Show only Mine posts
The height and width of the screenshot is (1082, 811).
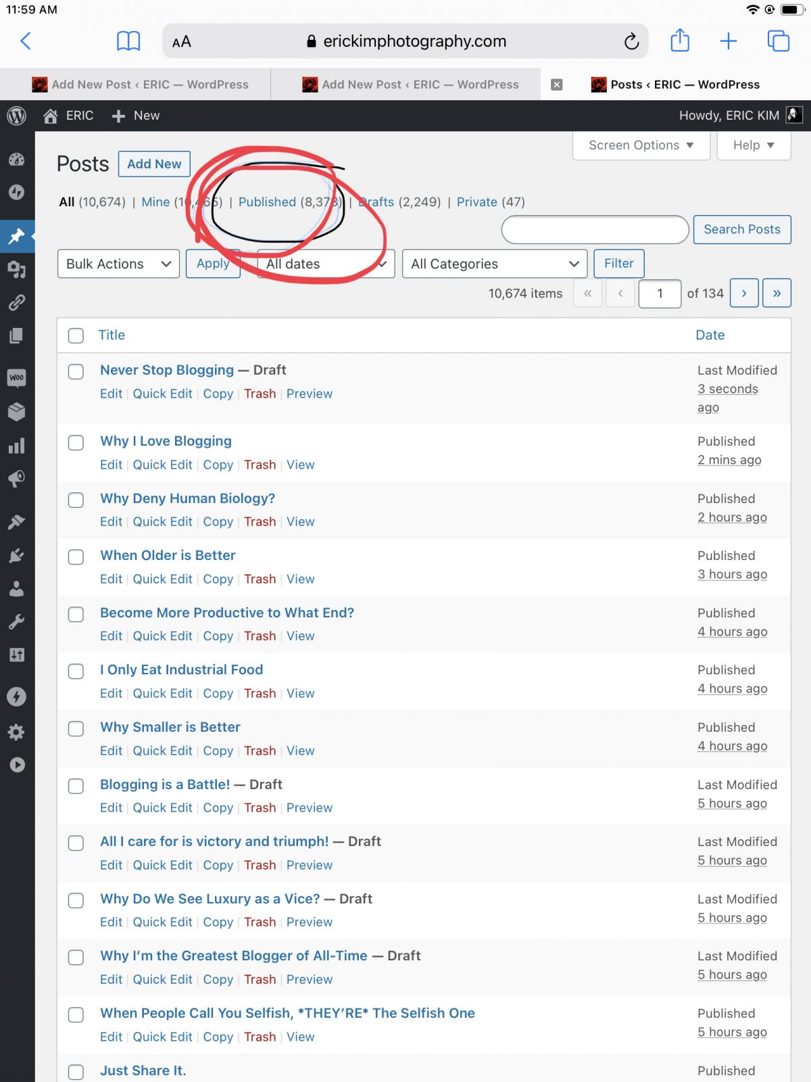[x=155, y=202]
